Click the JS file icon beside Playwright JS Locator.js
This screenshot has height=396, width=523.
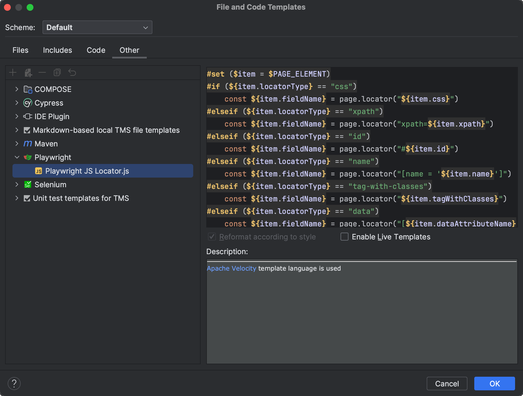(x=39, y=171)
